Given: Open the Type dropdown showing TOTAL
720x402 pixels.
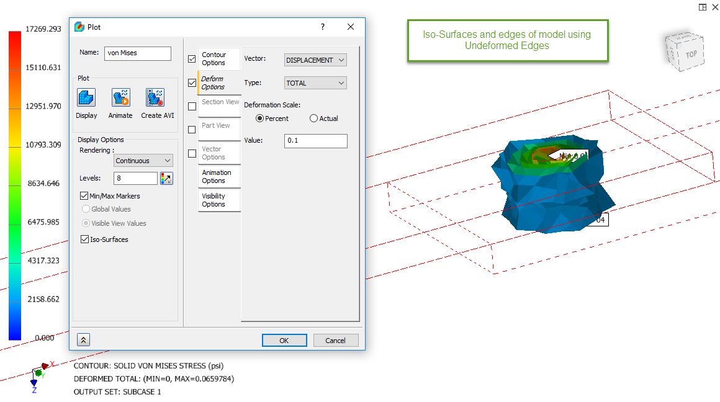Looking at the screenshot, I should tap(315, 83).
